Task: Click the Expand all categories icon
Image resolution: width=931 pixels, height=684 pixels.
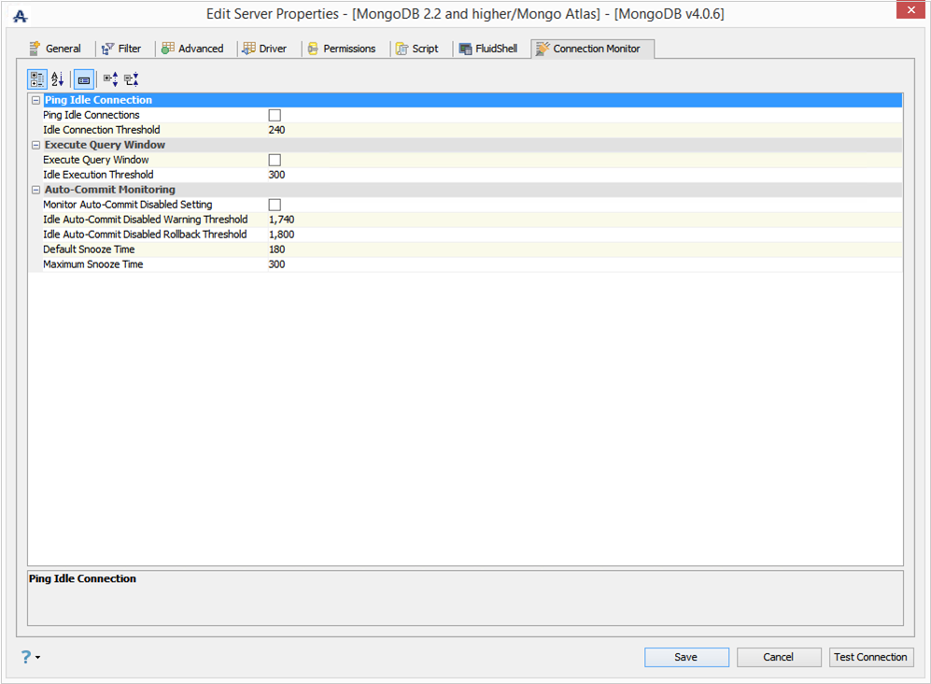Action: pos(110,79)
